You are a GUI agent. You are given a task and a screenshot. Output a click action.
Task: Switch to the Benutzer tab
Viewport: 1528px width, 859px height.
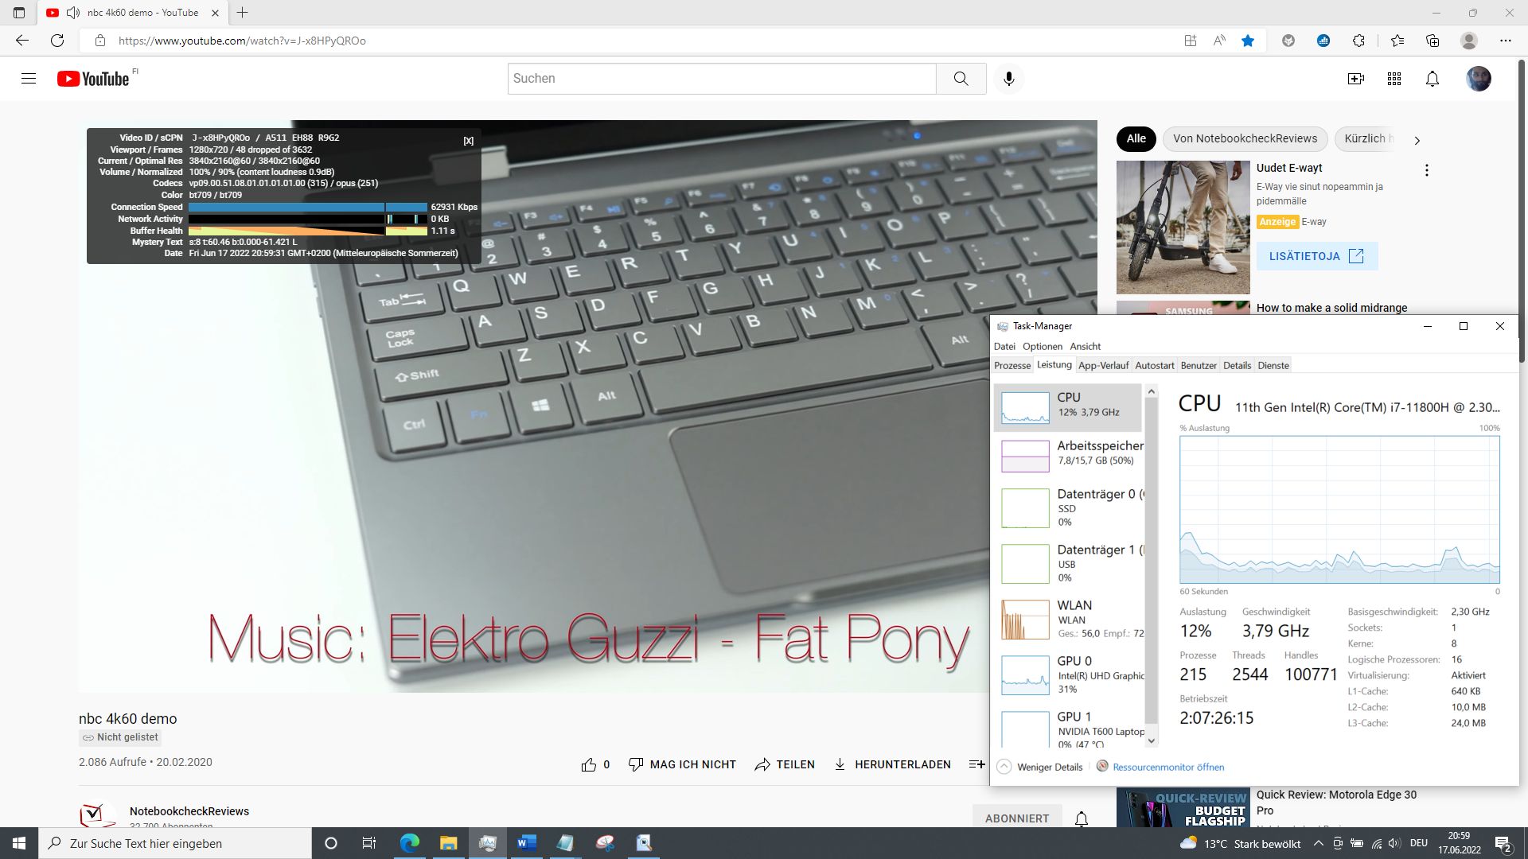pos(1199,365)
